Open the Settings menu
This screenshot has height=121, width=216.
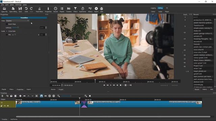point(18,5)
